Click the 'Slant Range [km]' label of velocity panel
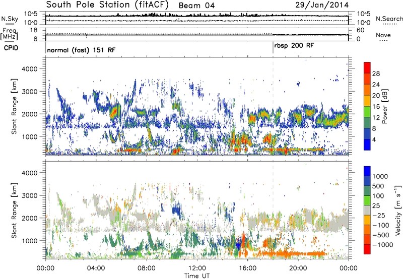Viewport: 403px width, 279px height. pos(14,210)
